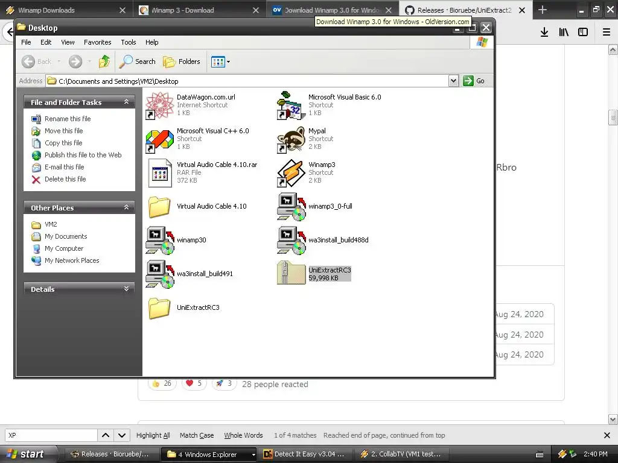Find previous match with up arrow
Screen dimensions: 618x463
(106, 435)
